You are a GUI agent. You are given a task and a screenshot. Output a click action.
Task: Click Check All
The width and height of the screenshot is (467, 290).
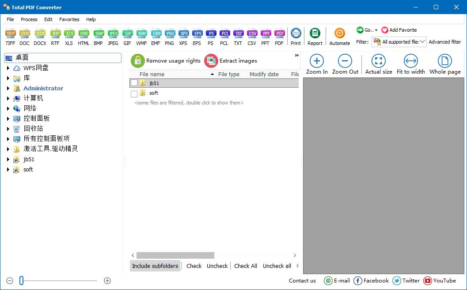(x=245, y=266)
